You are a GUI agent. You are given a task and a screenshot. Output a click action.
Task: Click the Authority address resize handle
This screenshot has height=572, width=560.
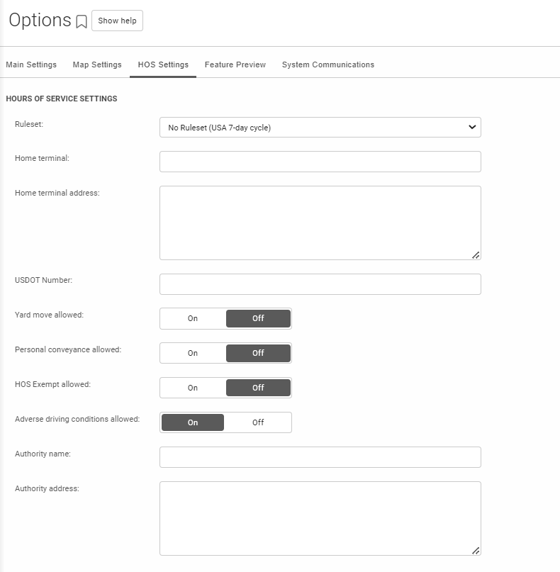(476, 550)
